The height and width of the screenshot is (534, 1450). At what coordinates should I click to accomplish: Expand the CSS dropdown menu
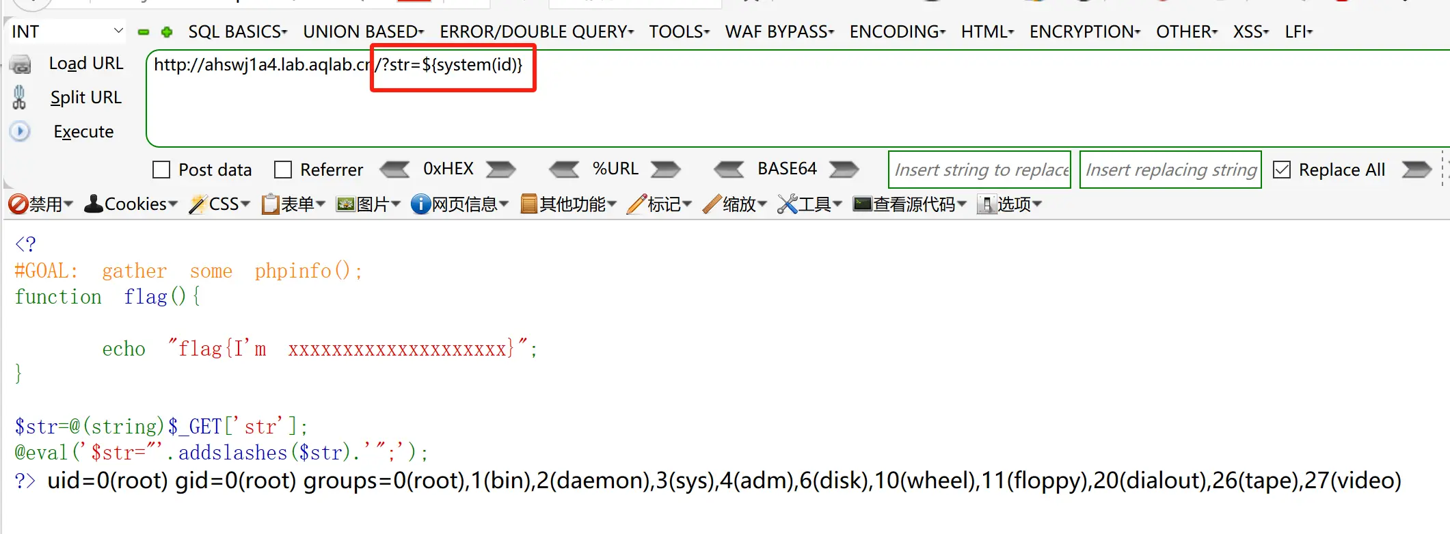click(x=220, y=204)
